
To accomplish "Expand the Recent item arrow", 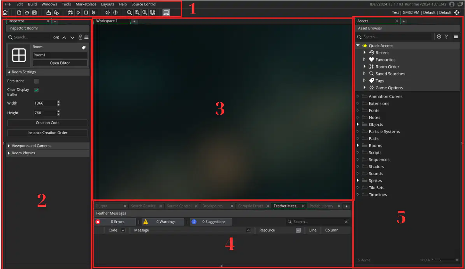I will [365, 52].
